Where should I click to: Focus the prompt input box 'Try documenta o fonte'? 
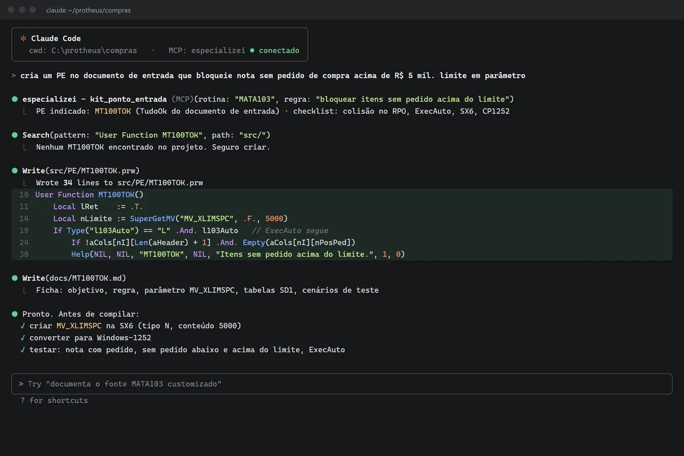click(342, 384)
